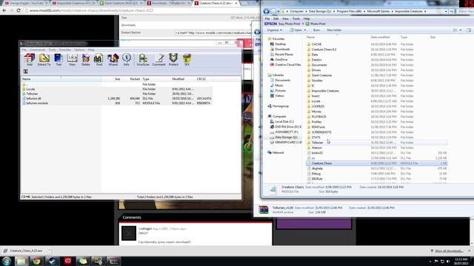Viewport: 474px width, 266px height.
Task: Click the SFX icon in WinRAR
Action: [187, 59]
